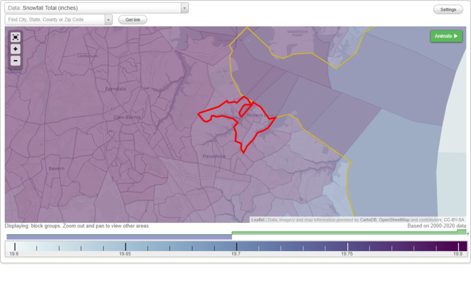Open the OpenStreetMap attribution link
Viewport: 471px width, 303px height.
click(394, 220)
